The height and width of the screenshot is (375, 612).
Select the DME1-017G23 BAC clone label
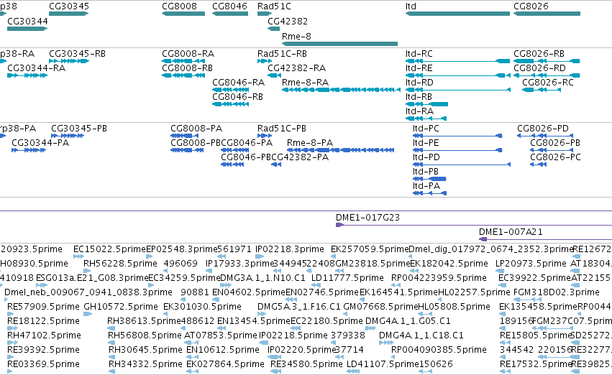point(367,218)
